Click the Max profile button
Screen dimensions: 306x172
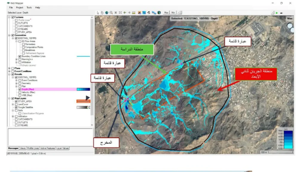click(166, 13)
